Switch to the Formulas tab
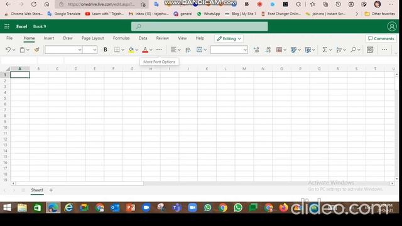Viewport: 402px width, 226px height. pyautogui.click(x=121, y=38)
